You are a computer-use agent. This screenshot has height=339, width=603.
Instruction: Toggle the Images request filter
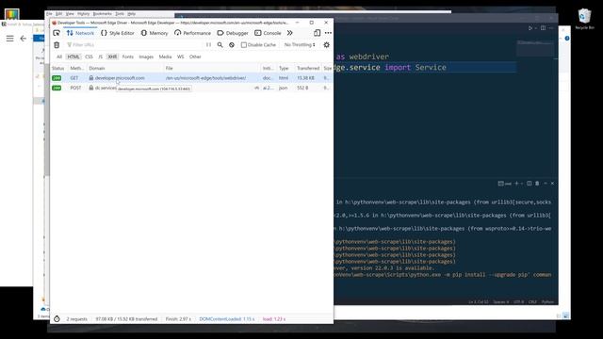click(x=146, y=56)
